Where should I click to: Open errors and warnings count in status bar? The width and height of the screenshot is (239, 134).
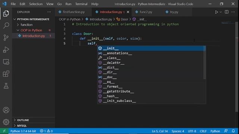coord(46,131)
